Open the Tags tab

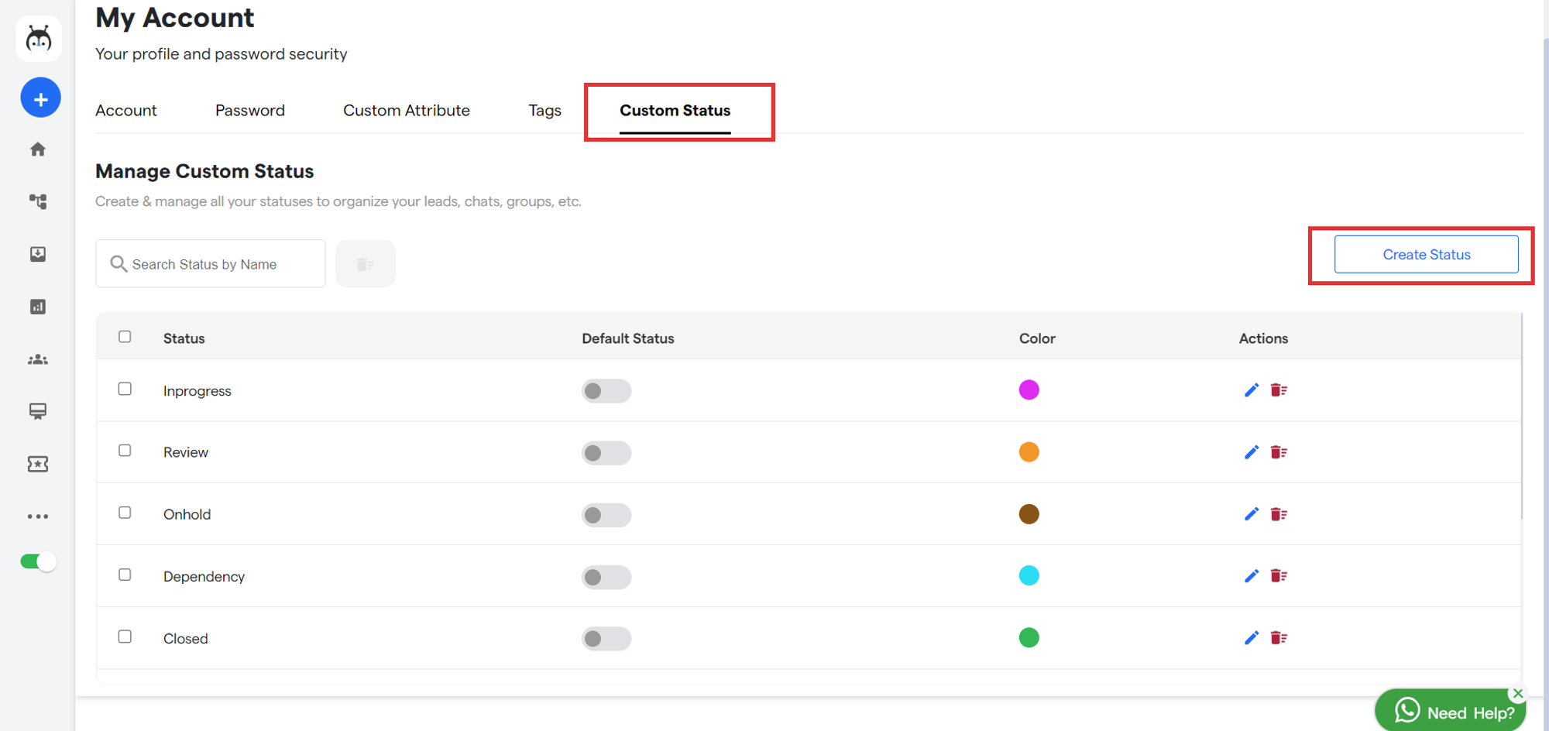(x=544, y=111)
